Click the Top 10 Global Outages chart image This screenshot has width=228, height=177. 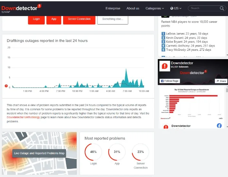click(192, 104)
